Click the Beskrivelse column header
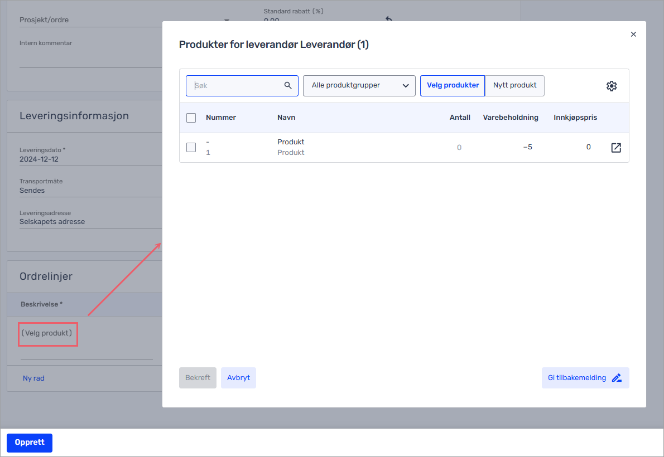Image resolution: width=664 pixels, height=457 pixels. click(x=41, y=304)
